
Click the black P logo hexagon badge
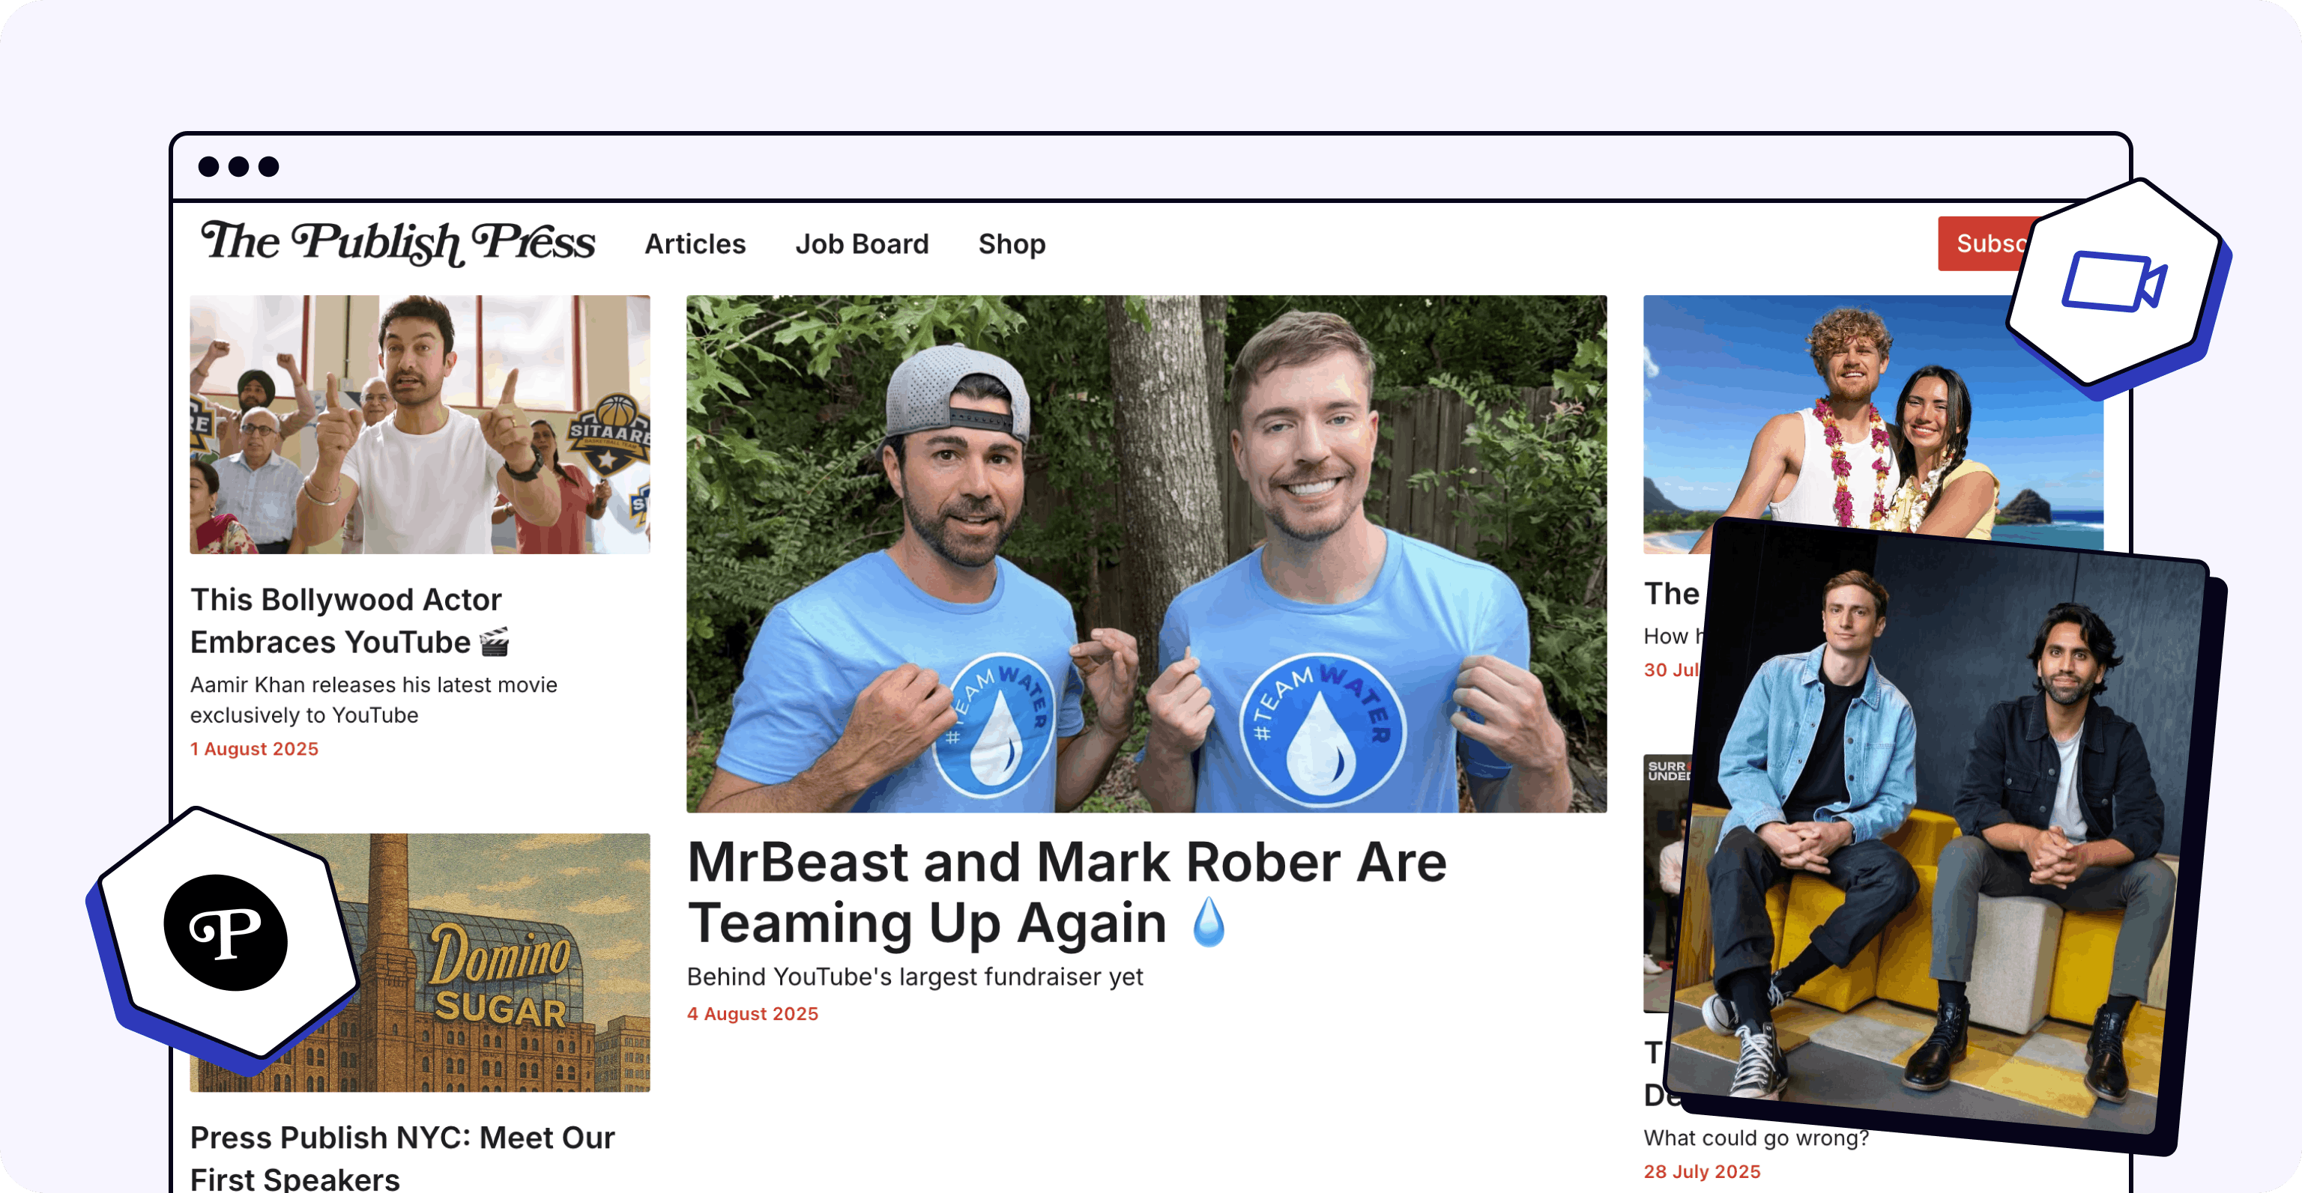(x=226, y=933)
